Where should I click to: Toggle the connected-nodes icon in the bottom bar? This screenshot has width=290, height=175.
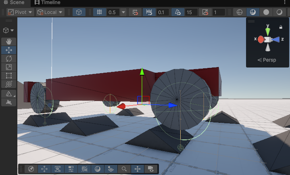138,169
